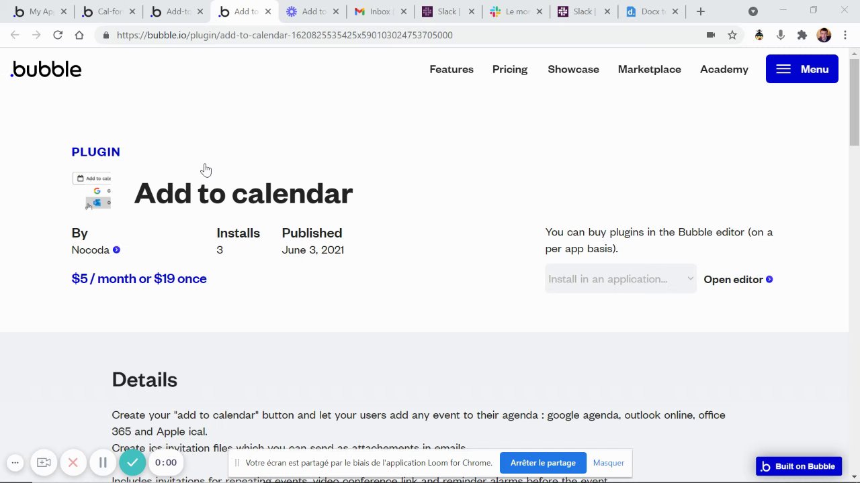Image resolution: width=860 pixels, height=483 pixels.
Task: Cancel Loom recording with red X
Action: (x=73, y=462)
